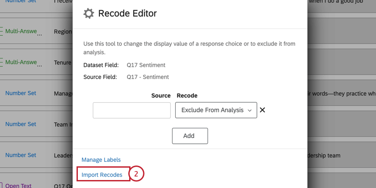Click the Add button
Screen dimensions: 376x188
click(190, 136)
